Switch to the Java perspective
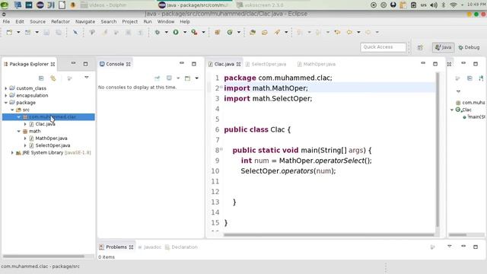 coord(443,47)
